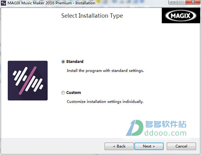Click 'Install the program with standard settings.' text

(105, 71)
